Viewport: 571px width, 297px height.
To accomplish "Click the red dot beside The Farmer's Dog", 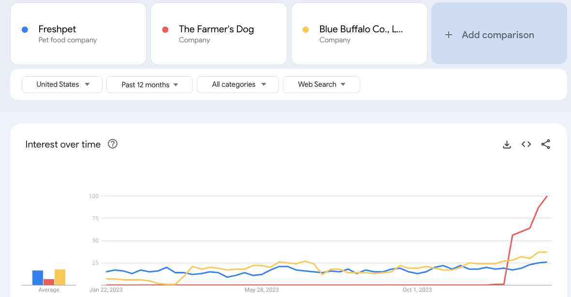I will (165, 29).
